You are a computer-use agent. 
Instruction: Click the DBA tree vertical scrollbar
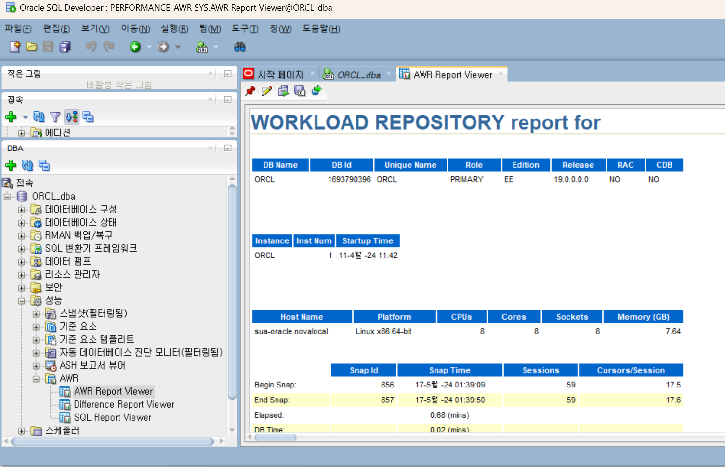coord(232,292)
